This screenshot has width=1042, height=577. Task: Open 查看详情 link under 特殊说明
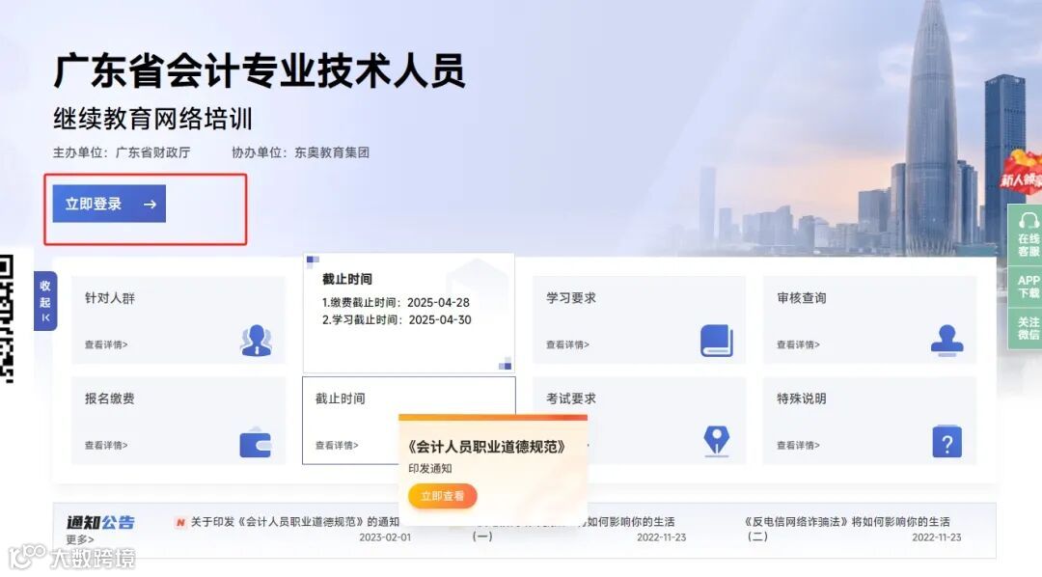tap(798, 446)
